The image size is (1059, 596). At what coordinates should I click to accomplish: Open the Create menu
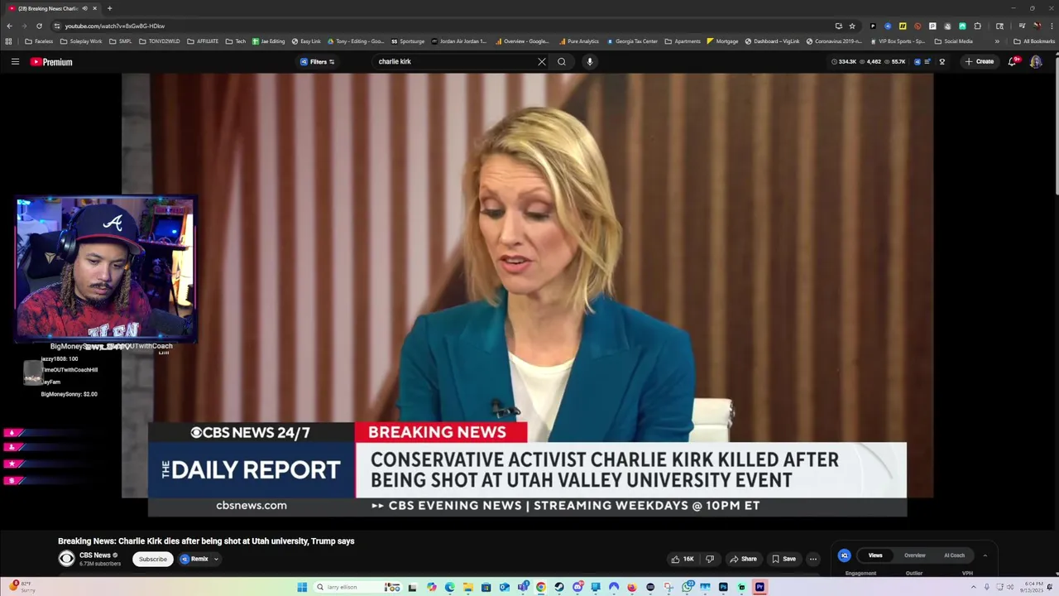point(980,61)
